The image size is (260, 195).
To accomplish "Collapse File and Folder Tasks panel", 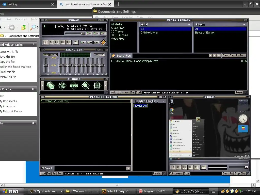I will (33, 44).
